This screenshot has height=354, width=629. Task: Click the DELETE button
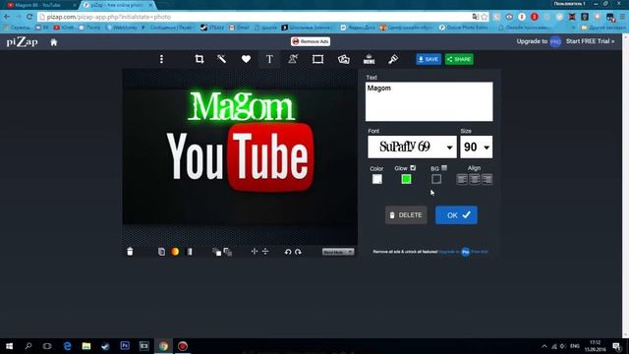(406, 215)
